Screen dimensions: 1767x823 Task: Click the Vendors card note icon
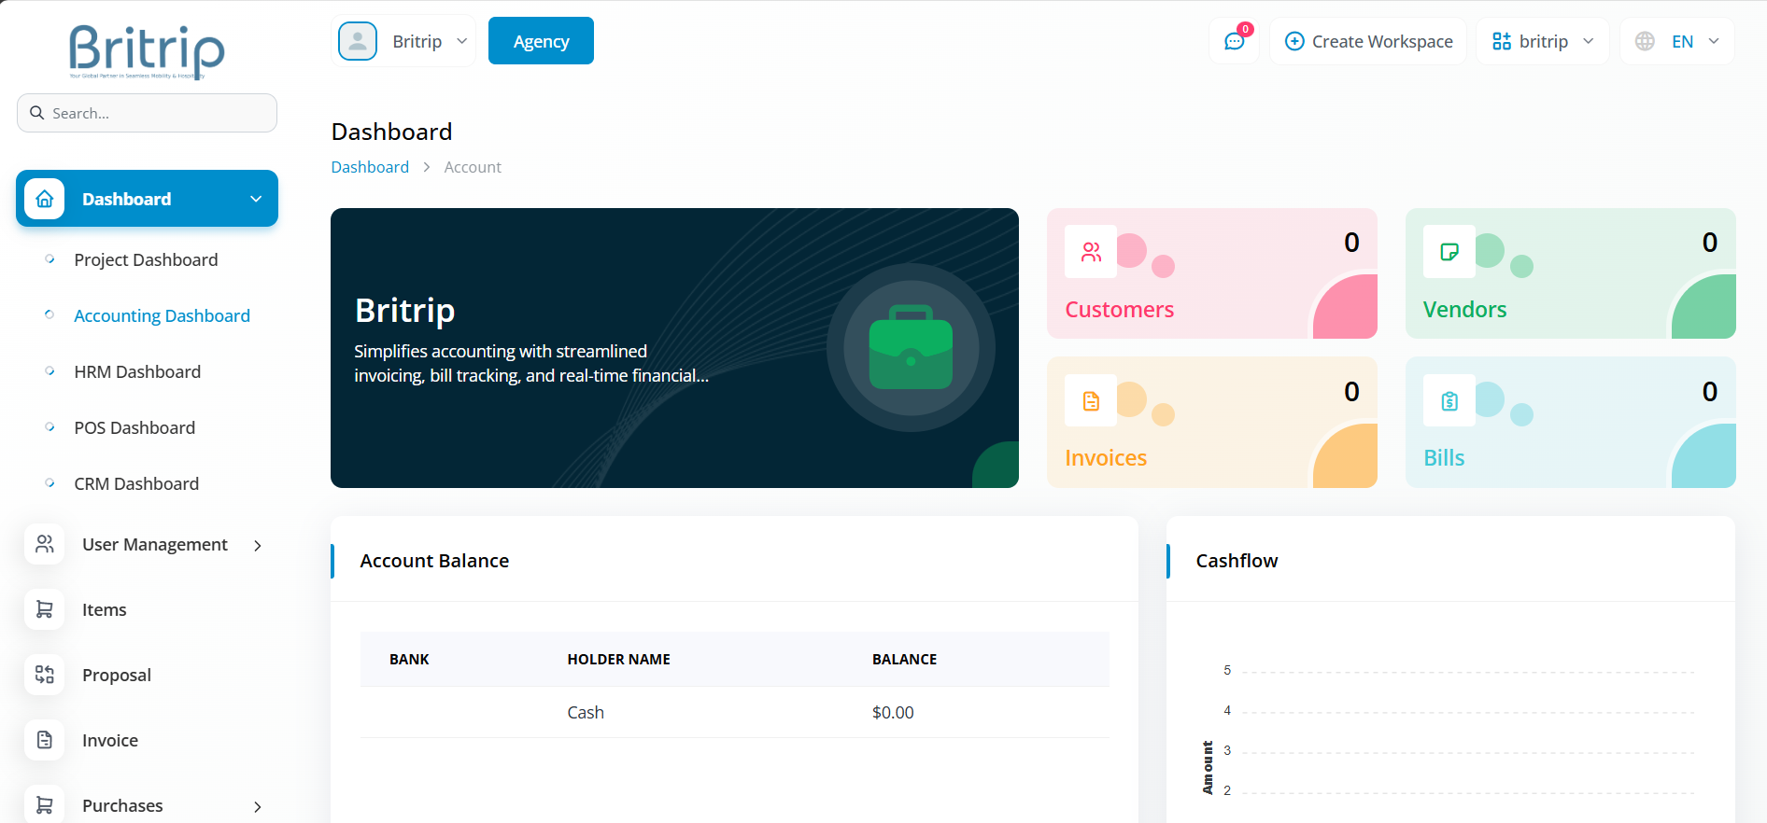tap(1449, 252)
